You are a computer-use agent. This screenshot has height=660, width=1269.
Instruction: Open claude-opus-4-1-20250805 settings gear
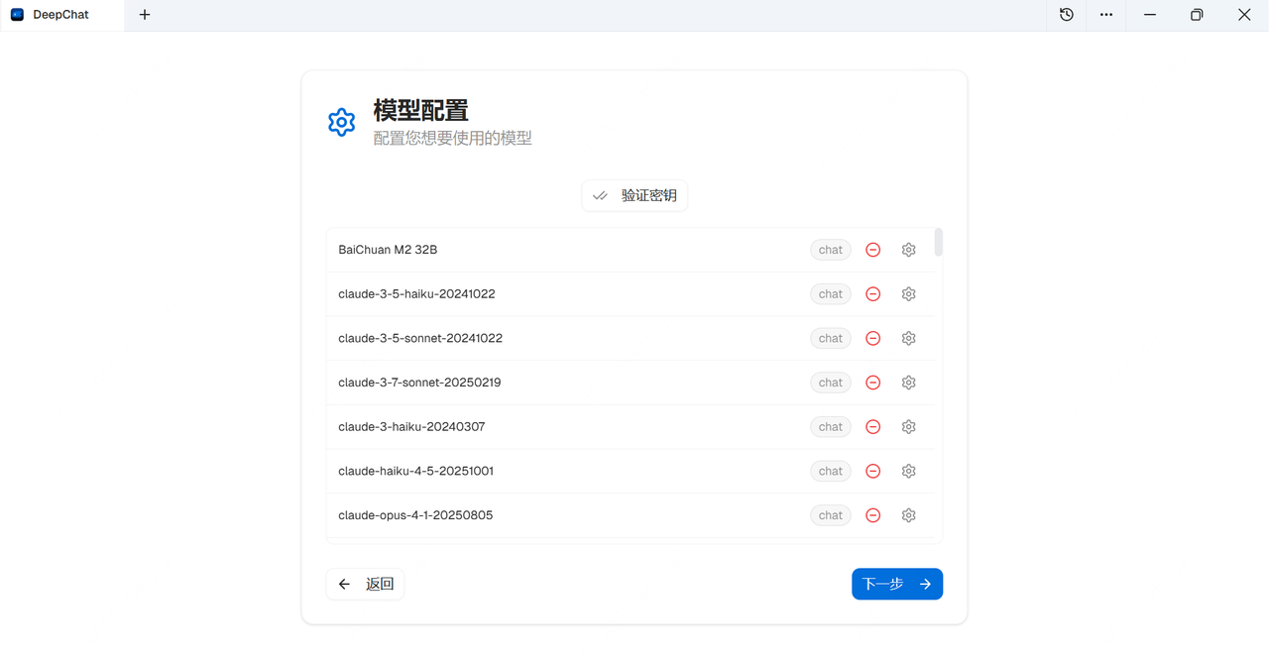coord(908,515)
